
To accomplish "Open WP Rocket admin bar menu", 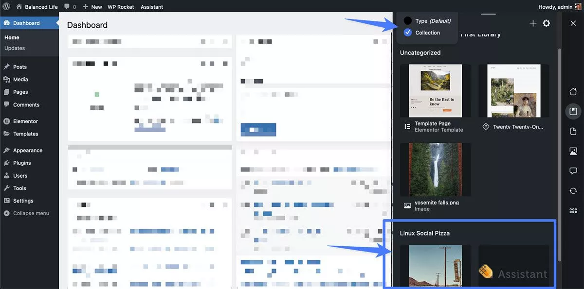I will coord(121,7).
